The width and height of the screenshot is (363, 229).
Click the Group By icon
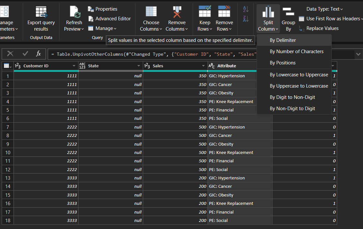tap(288, 11)
